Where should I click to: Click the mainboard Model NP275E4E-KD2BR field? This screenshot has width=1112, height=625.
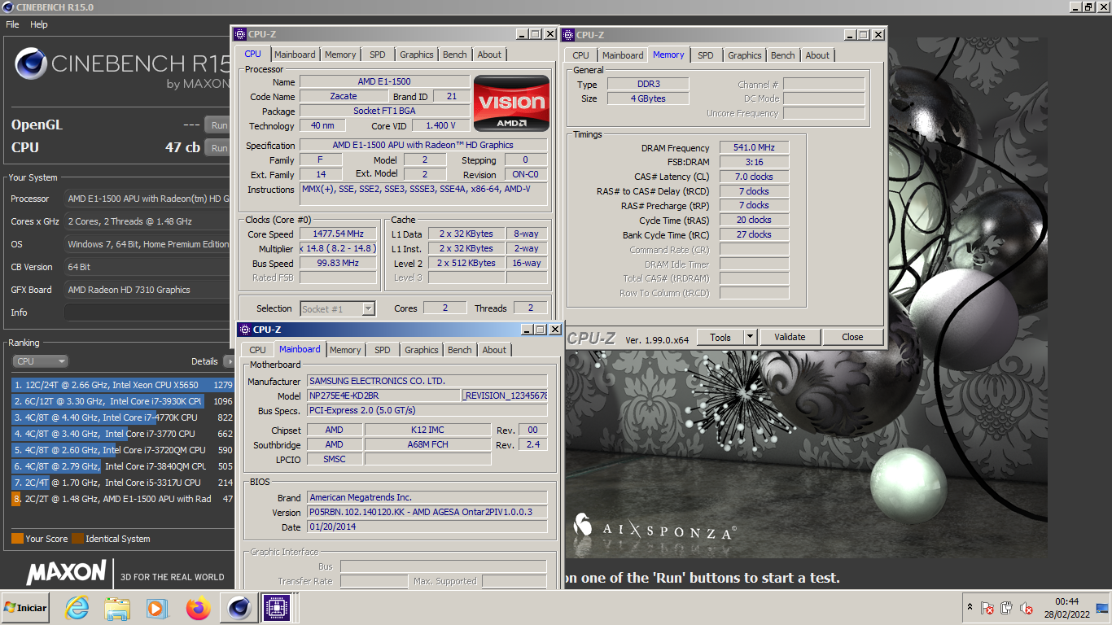(383, 396)
